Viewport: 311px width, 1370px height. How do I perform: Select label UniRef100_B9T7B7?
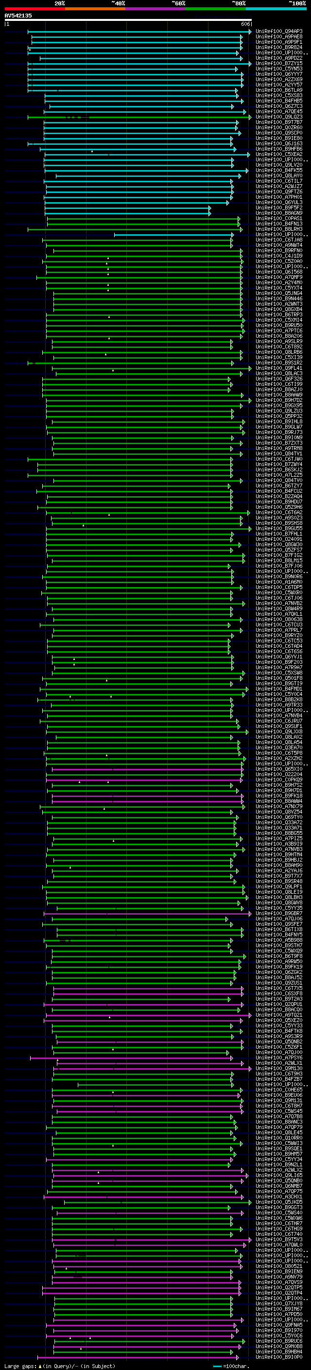[279, 122]
